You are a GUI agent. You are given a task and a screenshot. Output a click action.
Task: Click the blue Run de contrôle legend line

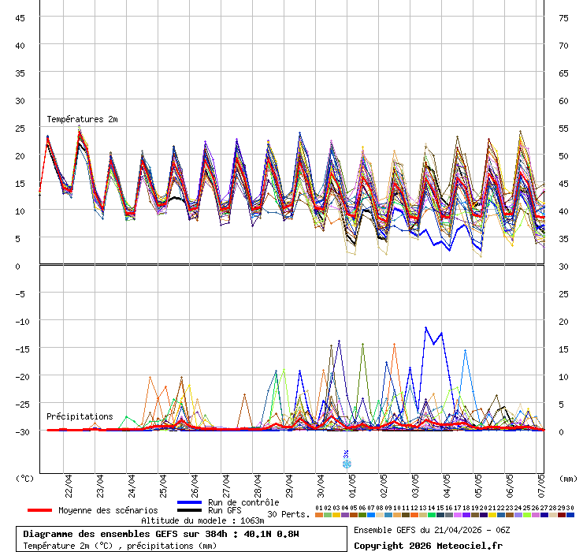coord(189,502)
